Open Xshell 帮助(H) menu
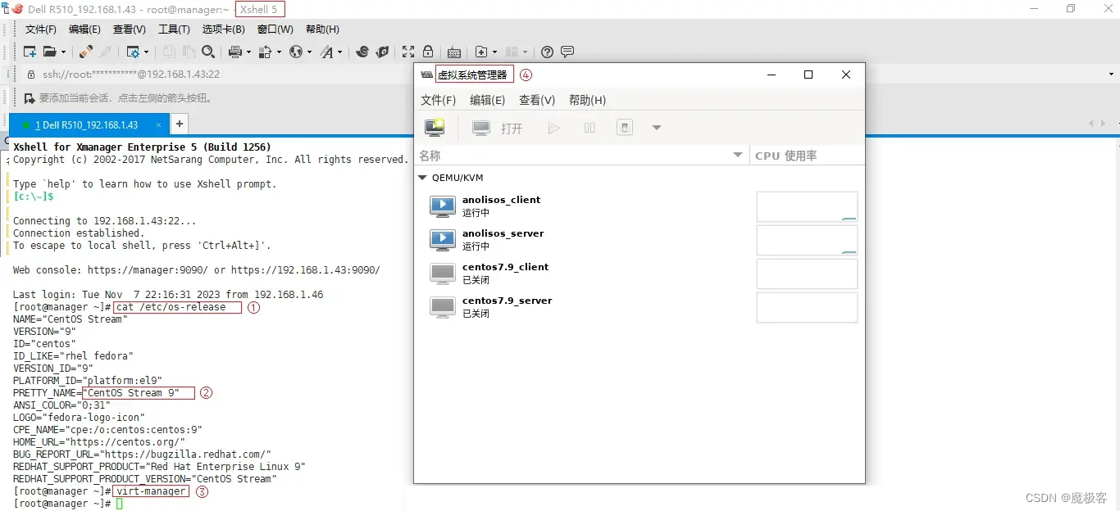This screenshot has width=1120, height=511. pyautogui.click(x=322, y=29)
